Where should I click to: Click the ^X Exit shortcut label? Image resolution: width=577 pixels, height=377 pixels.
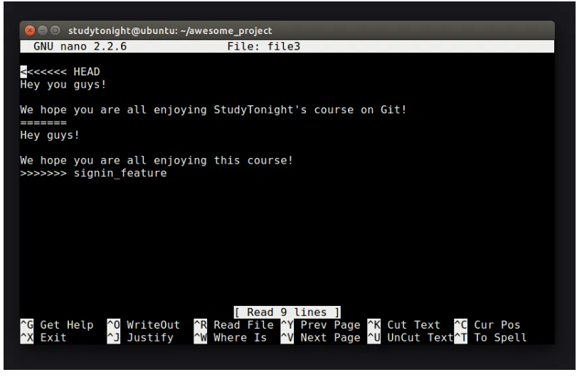tap(44, 338)
